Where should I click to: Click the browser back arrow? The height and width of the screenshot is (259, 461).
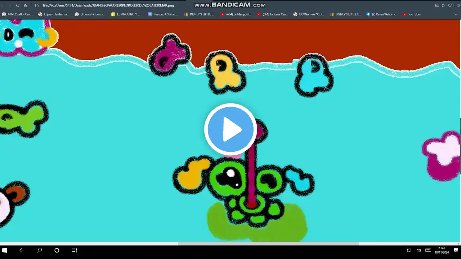click(3, 5)
